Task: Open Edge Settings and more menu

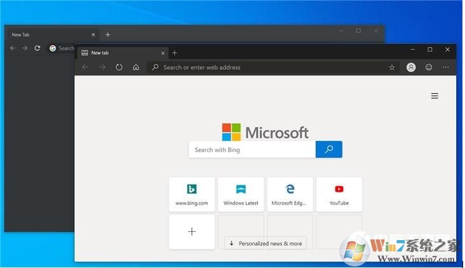Action: click(x=445, y=67)
